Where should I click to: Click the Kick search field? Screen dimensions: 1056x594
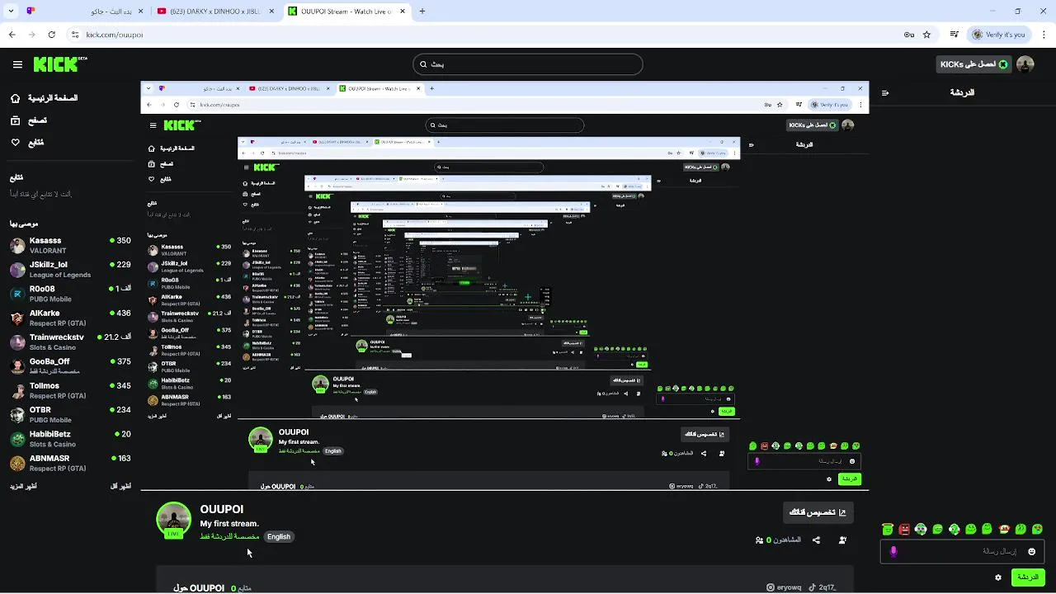tap(528, 64)
